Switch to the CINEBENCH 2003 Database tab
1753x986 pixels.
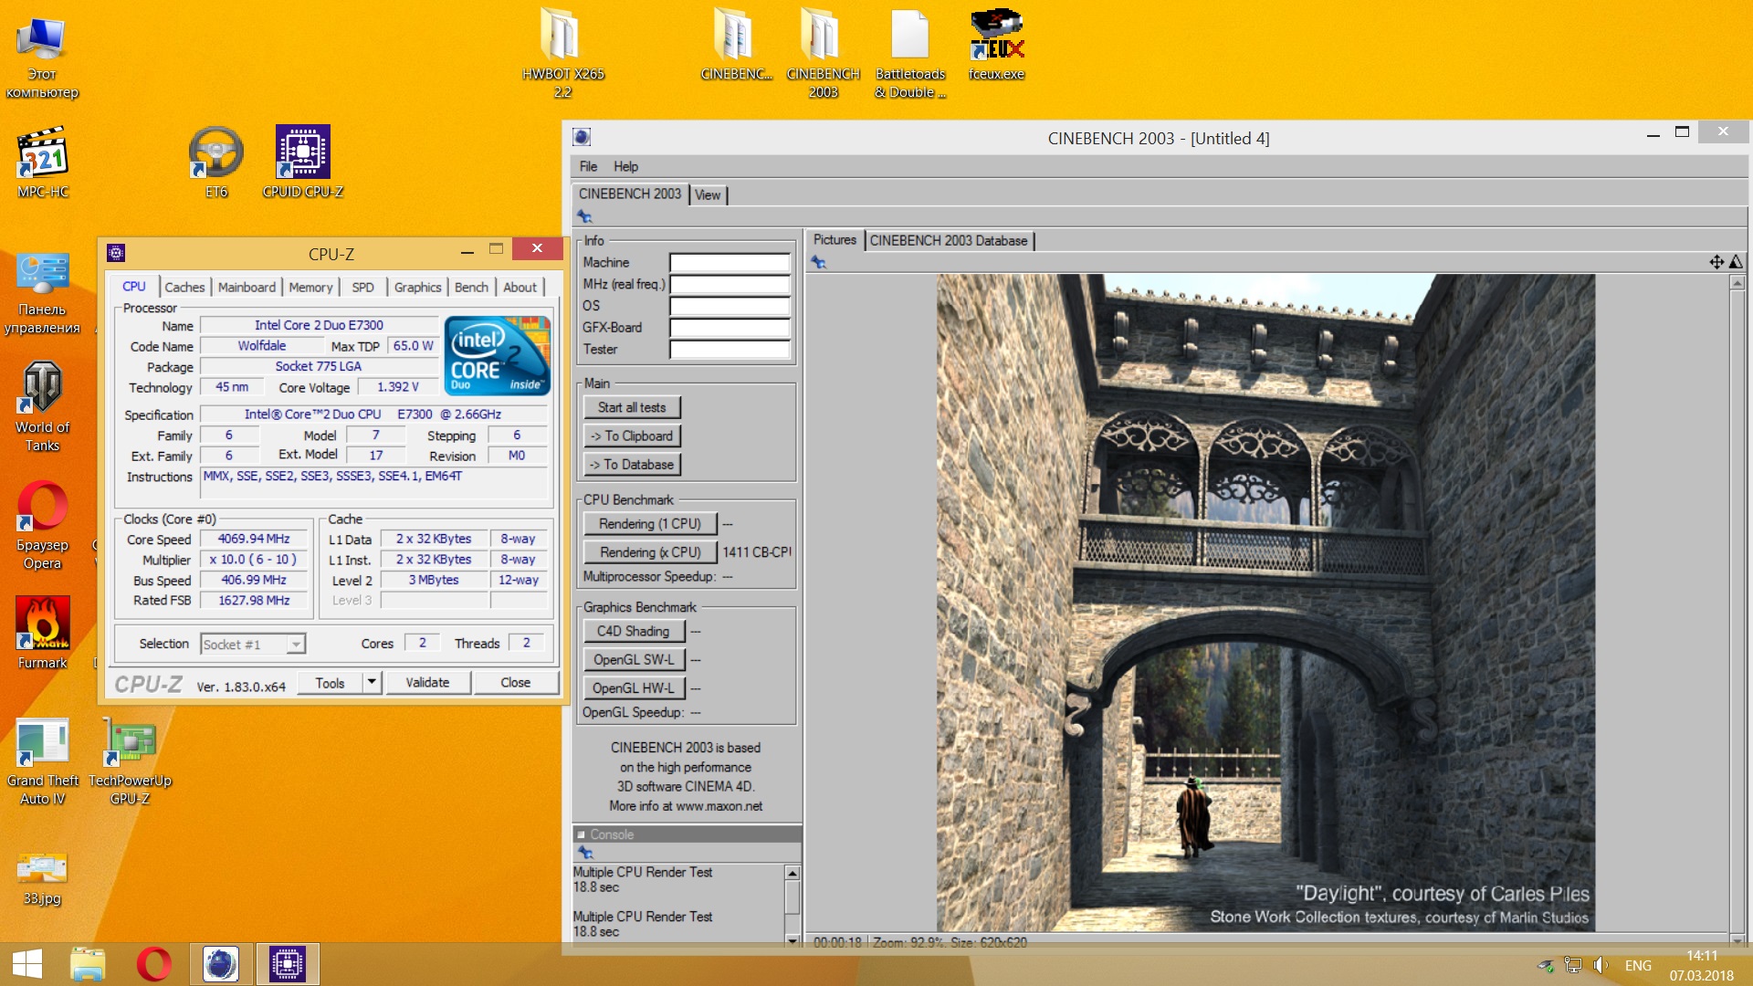tap(949, 240)
